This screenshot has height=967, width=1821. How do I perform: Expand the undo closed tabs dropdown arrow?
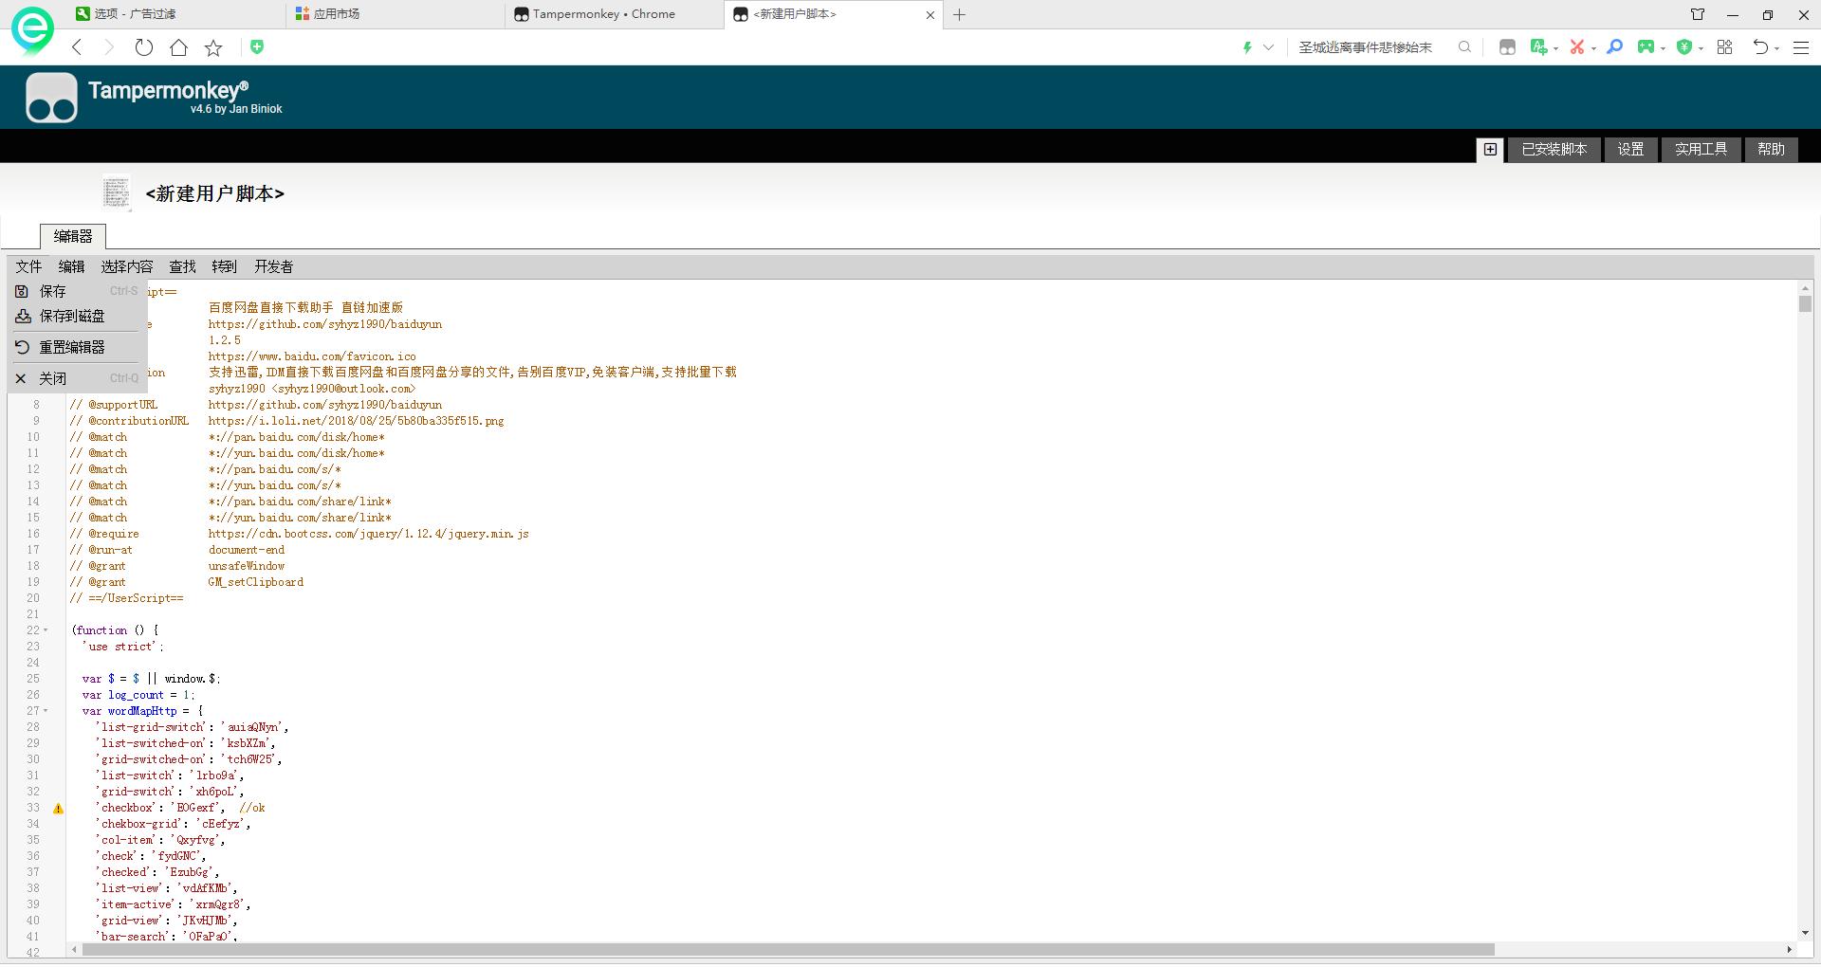(x=1776, y=48)
